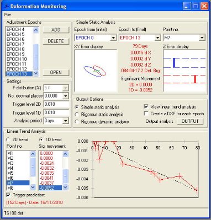211x220 pixels.
Task: Enable the View linear trend analysis checkbox
Action: 146,107
